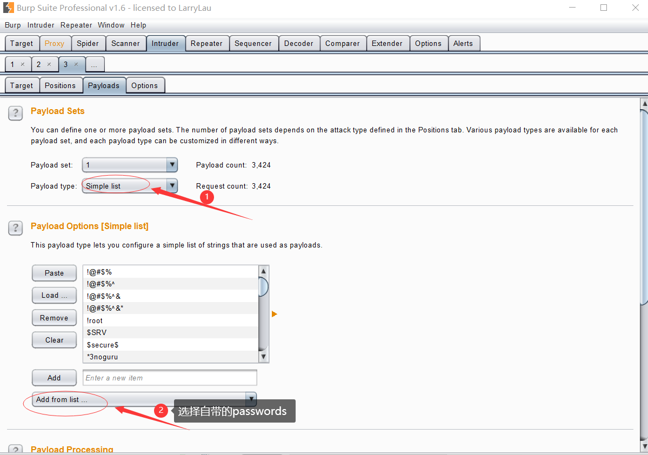Open the Alerts tab
Screen dimensions: 648x455
pyautogui.click(x=463, y=43)
